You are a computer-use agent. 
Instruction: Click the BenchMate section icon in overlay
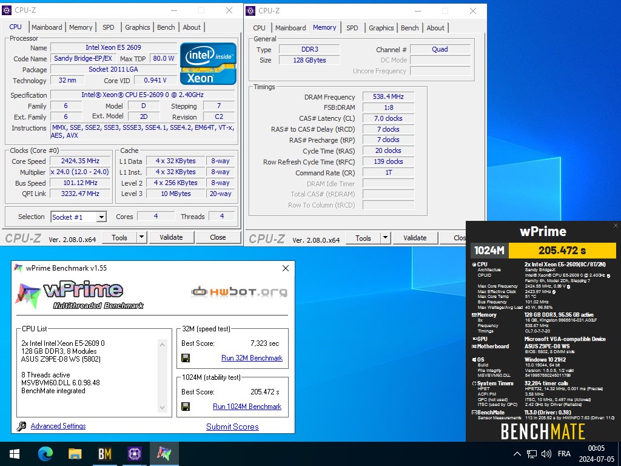[x=474, y=413]
